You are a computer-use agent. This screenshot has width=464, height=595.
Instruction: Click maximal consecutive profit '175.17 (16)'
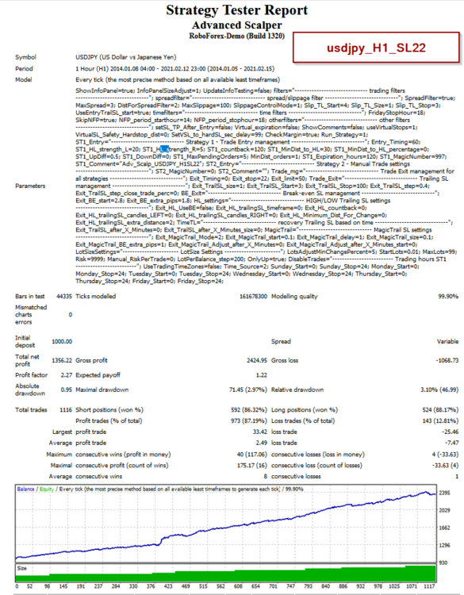252,465
